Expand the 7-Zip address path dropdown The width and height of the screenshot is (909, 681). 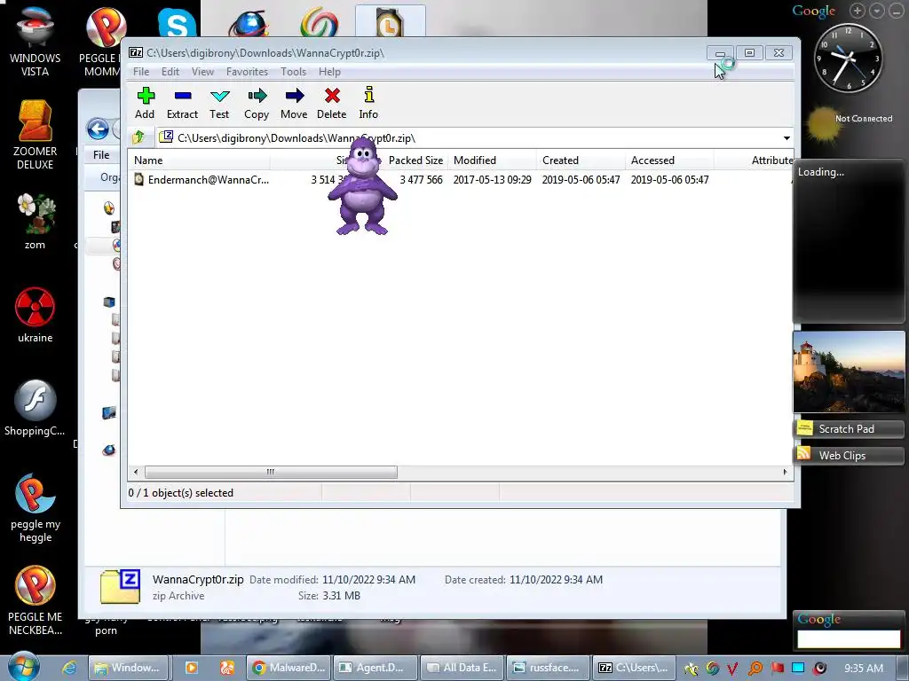click(786, 138)
